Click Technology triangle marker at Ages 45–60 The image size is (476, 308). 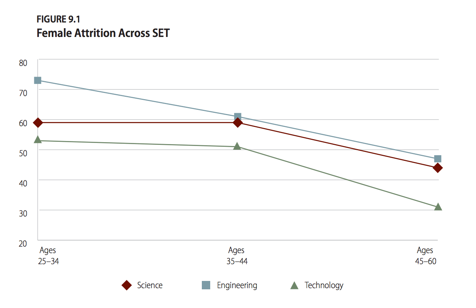pyautogui.click(x=438, y=207)
